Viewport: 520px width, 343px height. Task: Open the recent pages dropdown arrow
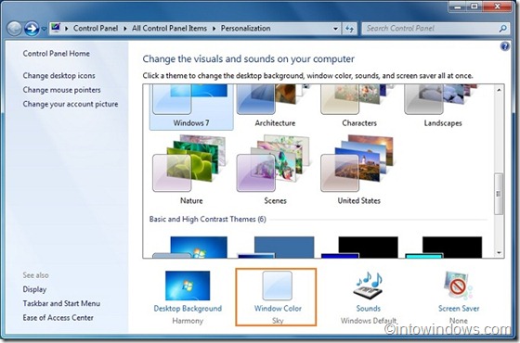click(45, 29)
